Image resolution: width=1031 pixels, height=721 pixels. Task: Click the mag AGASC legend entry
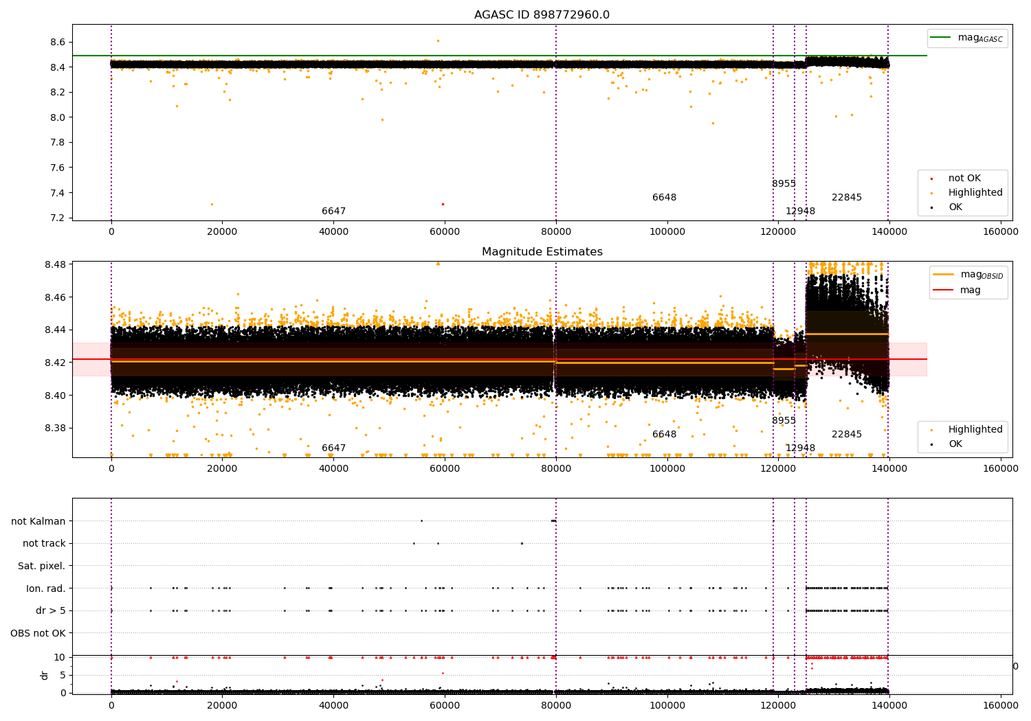967,38
